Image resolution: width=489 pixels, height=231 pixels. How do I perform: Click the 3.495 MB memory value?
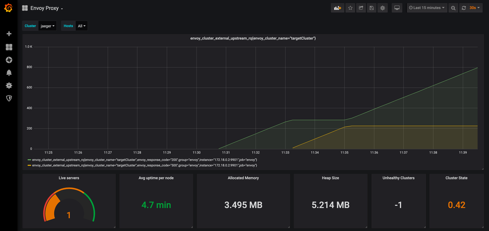(243, 205)
